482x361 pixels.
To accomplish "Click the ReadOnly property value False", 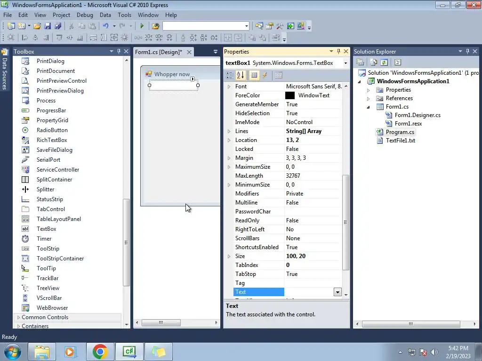I will 292,220.
